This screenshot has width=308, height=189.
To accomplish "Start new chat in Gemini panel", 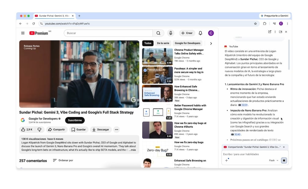I will (x=270, y=32).
